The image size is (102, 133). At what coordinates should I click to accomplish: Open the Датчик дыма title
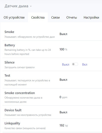pos(16,6)
